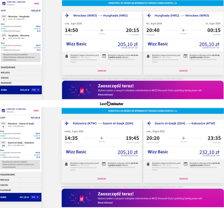Click ZMIEŃ link next to 3 GRU dates

(36, 3)
